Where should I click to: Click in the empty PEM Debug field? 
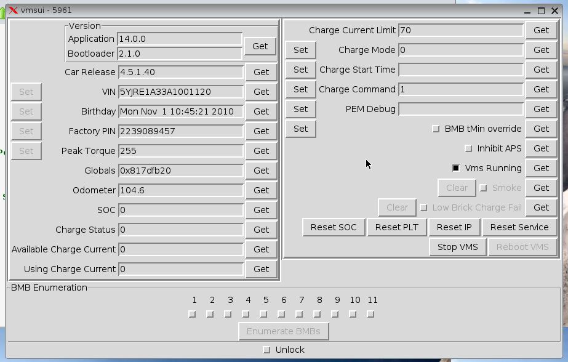(461, 109)
